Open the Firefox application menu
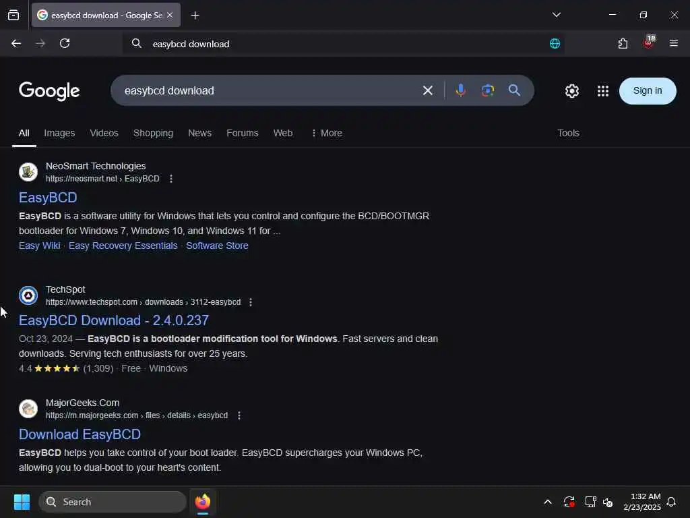The width and height of the screenshot is (690, 518). (673, 43)
